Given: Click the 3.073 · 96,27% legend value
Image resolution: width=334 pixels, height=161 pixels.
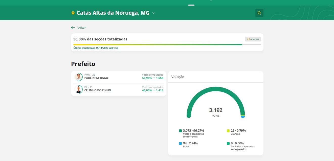Looking at the screenshot, I should coord(193,131).
